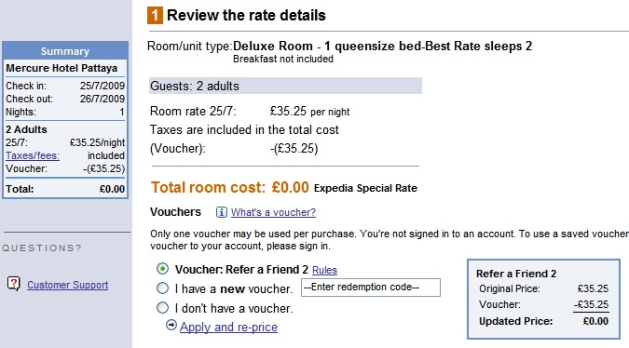Viewport: 629px width, 348px height.
Task: Click the Summary panel header
Action: [x=65, y=51]
